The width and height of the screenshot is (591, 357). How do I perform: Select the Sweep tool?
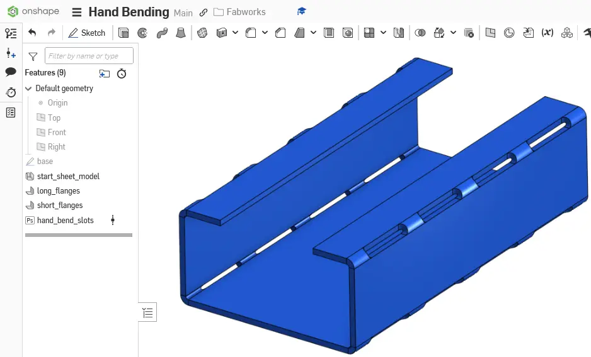tap(161, 33)
